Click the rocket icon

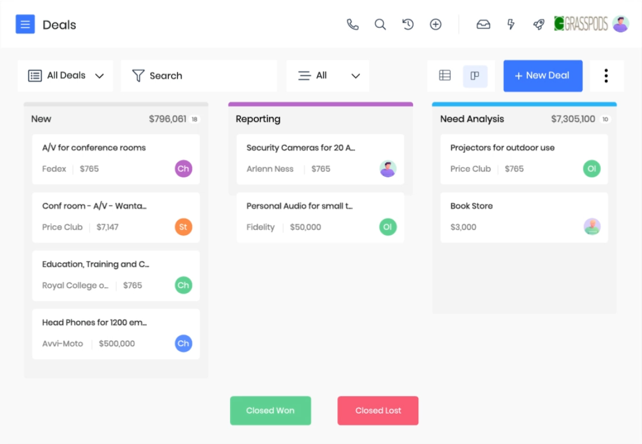pyautogui.click(x=539, y=24)
